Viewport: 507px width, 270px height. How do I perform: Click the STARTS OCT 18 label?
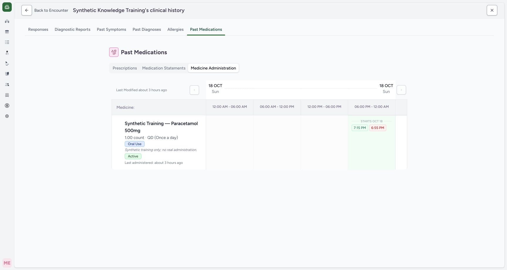point(371,121)
